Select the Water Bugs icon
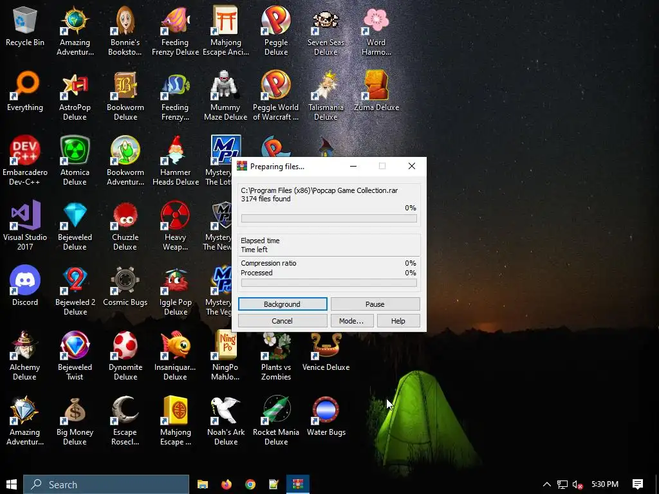659x494 pixels. coord(326,416)
